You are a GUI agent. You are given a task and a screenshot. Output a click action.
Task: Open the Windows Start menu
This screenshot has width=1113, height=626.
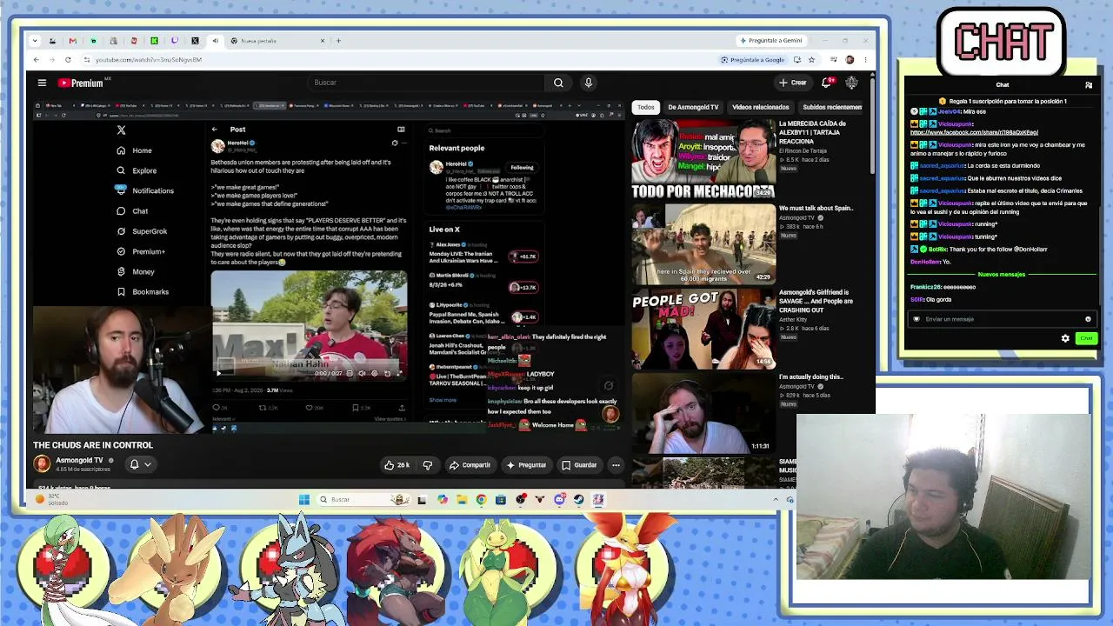(x=303, y=500)
